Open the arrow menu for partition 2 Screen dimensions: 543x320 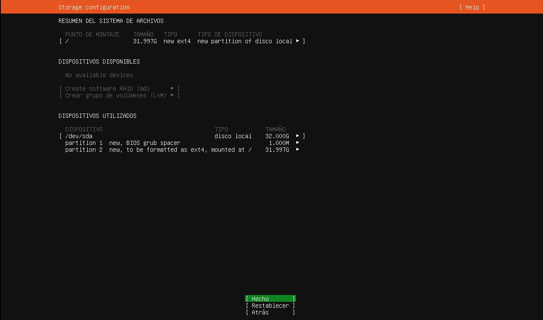click(298, 150)
